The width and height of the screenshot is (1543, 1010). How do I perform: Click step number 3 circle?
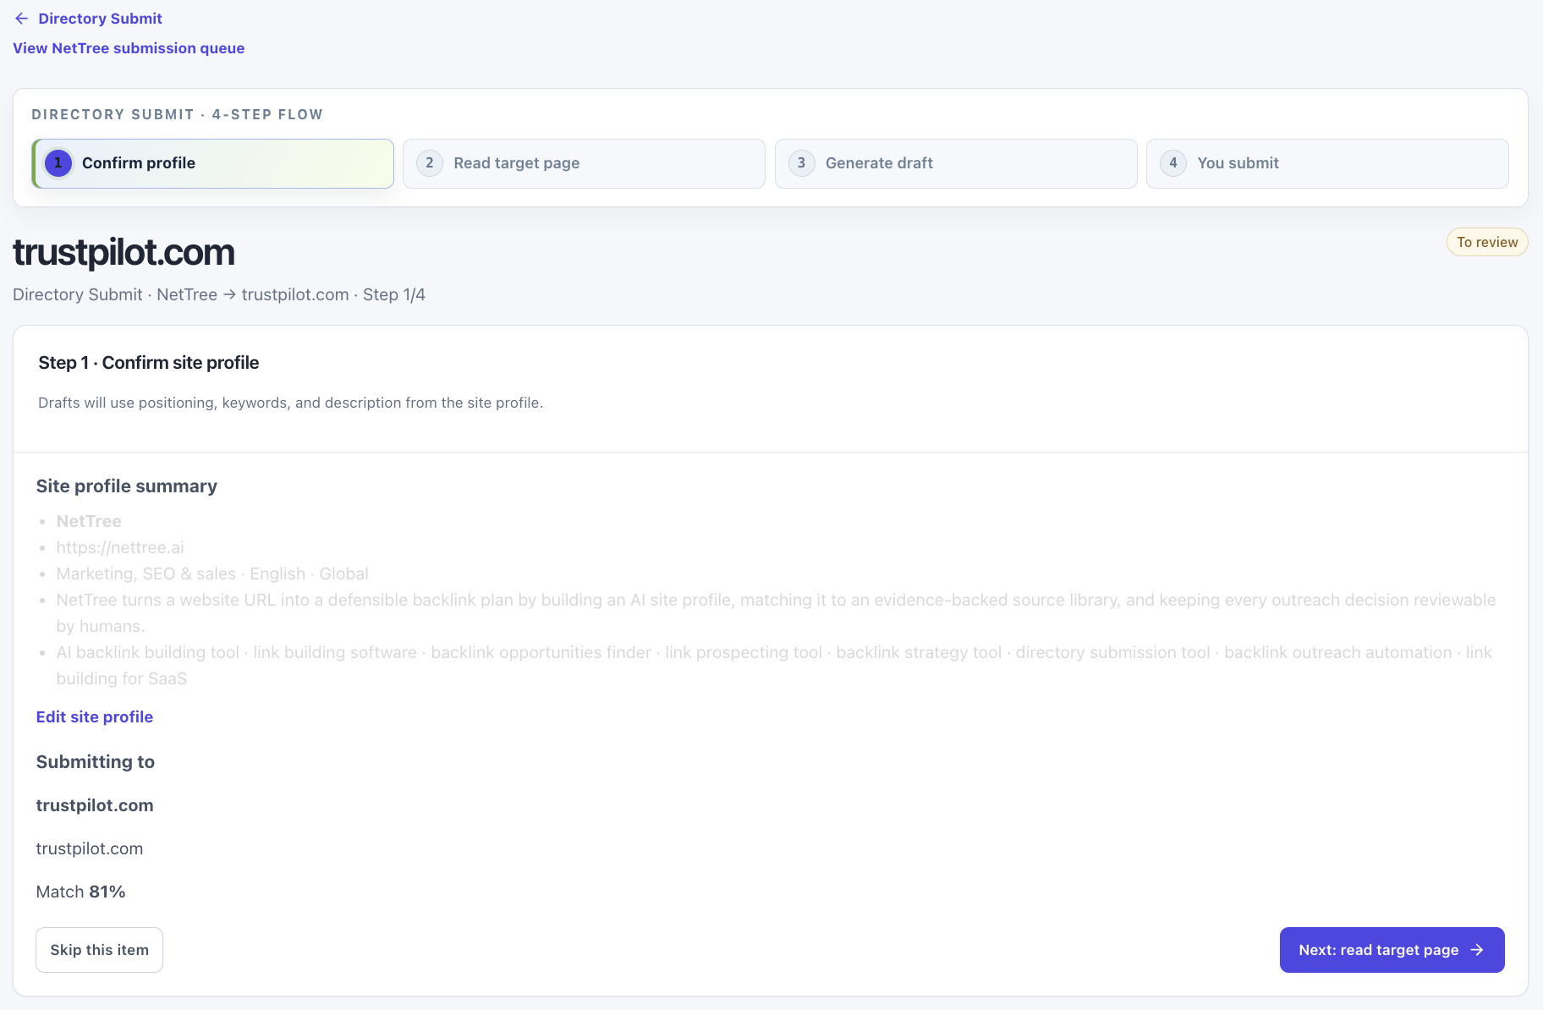802,163
